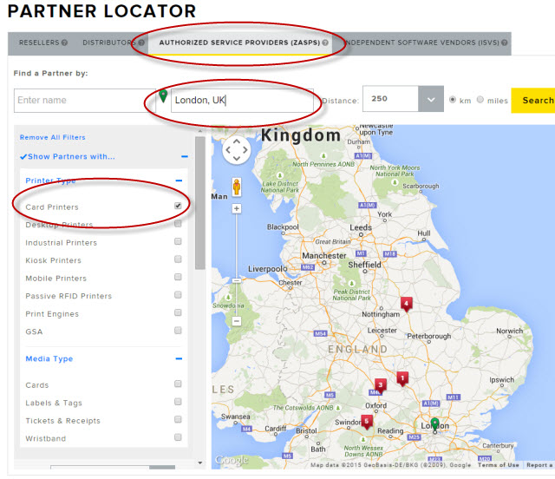555x479 pixels.
Task: Check the Mobile Printers checkbox
Action: pyautogui.click(x=178, y=277)
